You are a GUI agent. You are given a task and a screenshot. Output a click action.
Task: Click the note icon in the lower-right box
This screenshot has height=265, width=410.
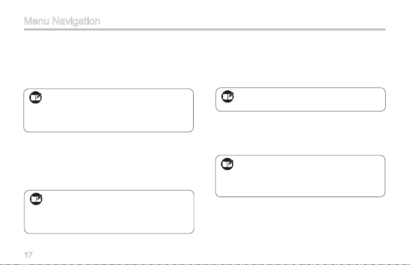tap(227, 164)
